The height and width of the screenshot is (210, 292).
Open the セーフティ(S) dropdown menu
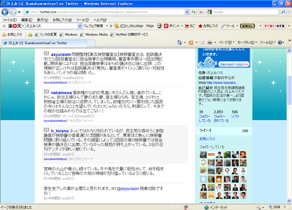(x=247, y=42)
